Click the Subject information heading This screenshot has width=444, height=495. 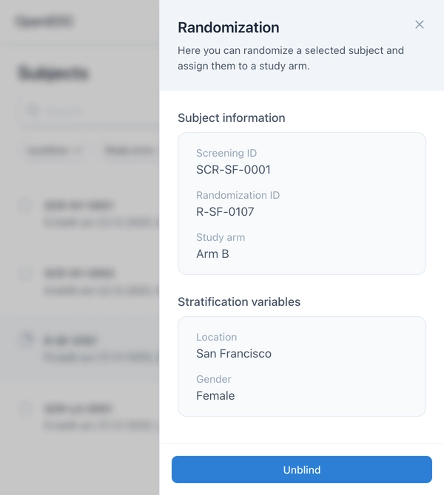click(232, 118)
